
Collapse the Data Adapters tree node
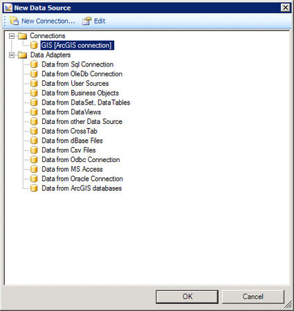12,55
